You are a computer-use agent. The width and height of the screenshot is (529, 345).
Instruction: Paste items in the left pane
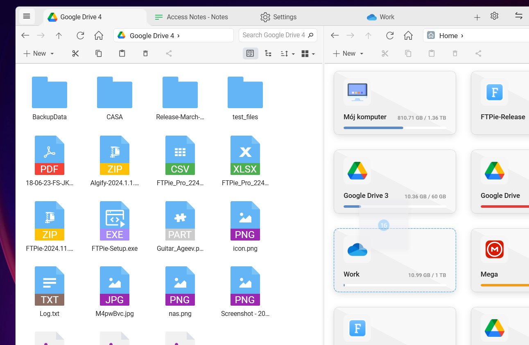(x=122, y=53)
